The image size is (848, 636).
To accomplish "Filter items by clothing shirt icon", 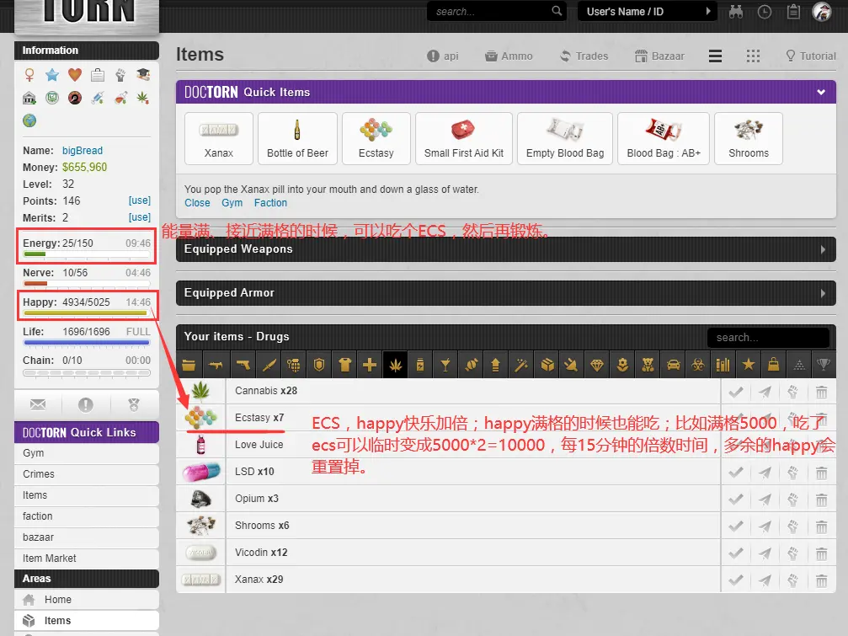I will pos(344,365).
